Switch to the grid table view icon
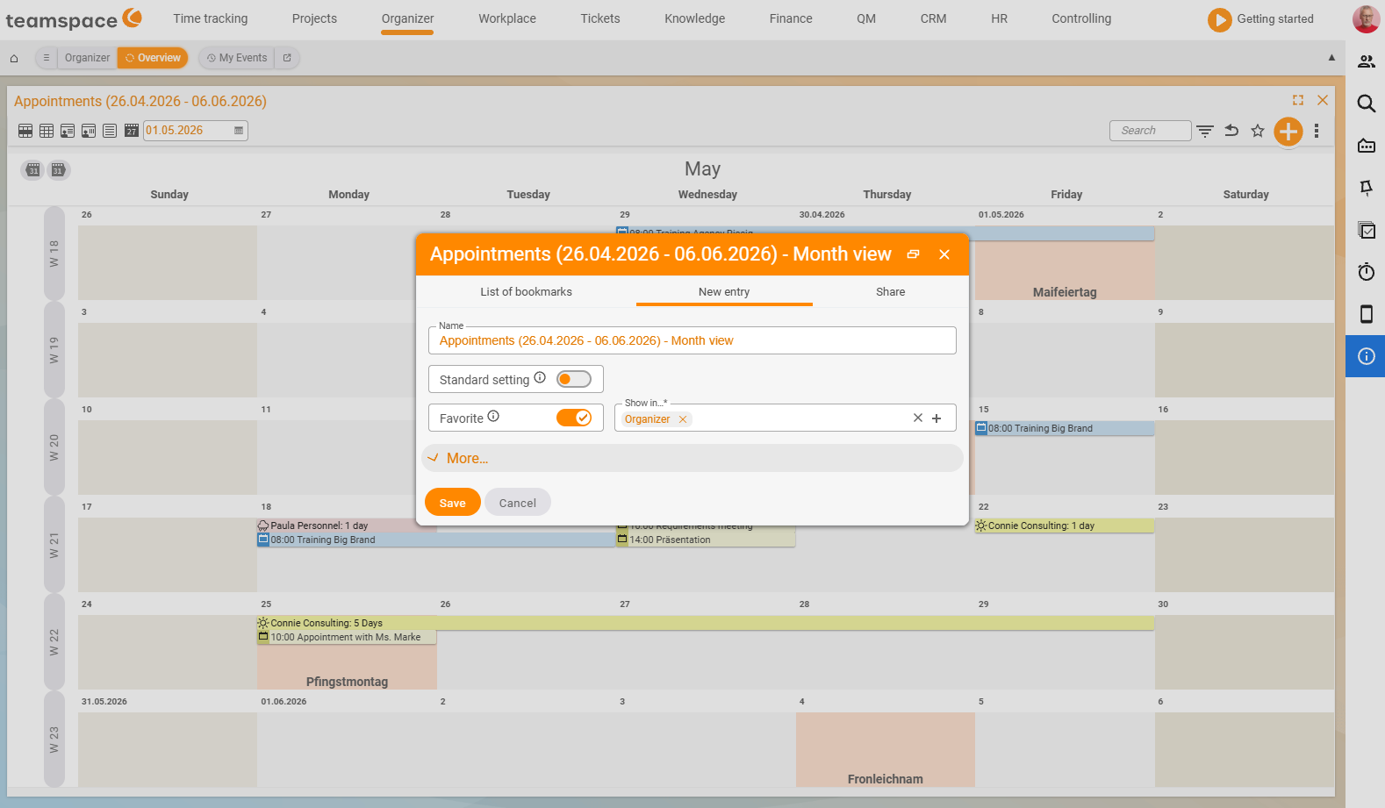The height and width of the screenshot is (808, 1385). 47,131
